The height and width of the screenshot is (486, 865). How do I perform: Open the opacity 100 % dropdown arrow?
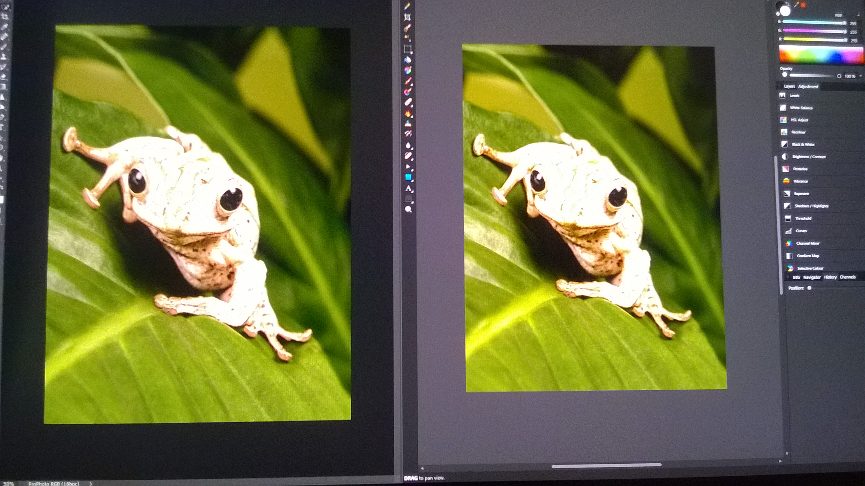tap(861, 76)
